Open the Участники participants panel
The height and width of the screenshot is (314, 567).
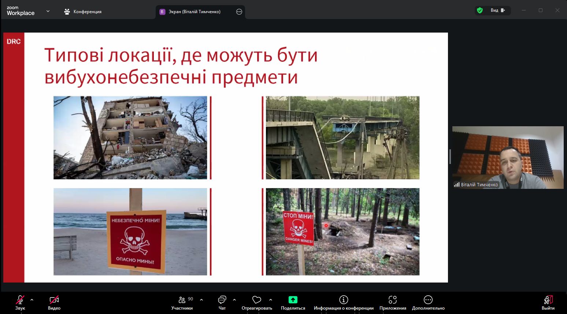click(182, 300)
